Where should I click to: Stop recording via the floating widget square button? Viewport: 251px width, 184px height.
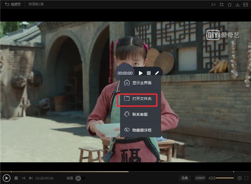tap(149, 73)
